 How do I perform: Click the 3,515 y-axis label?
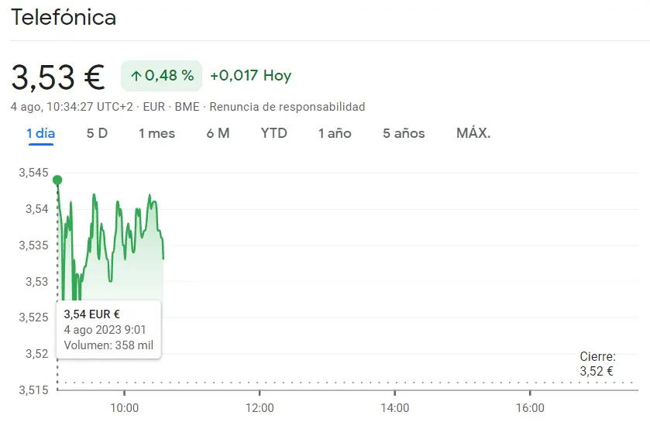tap(33, 390)
